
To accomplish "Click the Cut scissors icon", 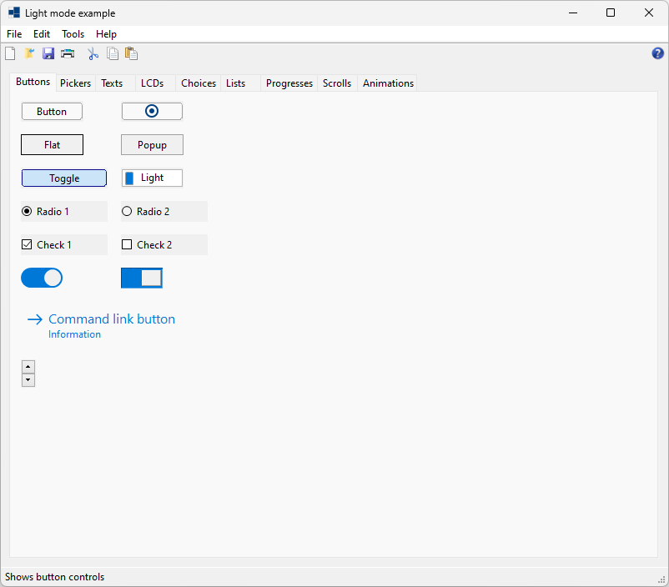I will [93, 53].
